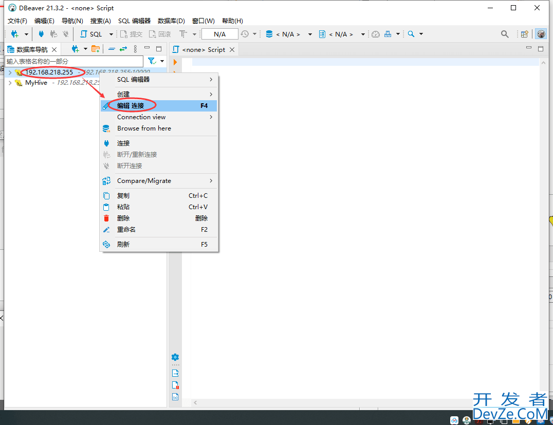The height and width of the screenshot is (425, 553).
Task: Expand the 192.168.218.255 connection node
Action: (10, 72)
